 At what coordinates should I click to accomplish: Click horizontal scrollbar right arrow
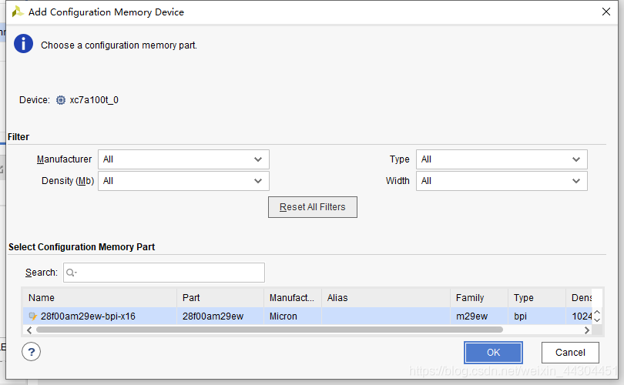pyautogui.click(x=587, y=330)
